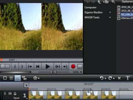Jump to start with skip-back button
The image size is (133, 100).
38,66
